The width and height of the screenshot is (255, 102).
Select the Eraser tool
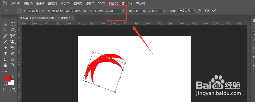tap(5, 48)
